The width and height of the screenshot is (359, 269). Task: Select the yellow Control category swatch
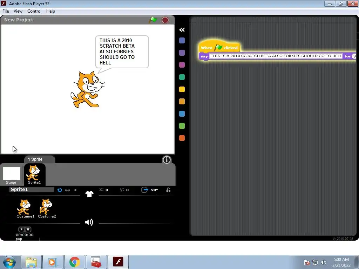pyautogui.click(x=182, y=89)
